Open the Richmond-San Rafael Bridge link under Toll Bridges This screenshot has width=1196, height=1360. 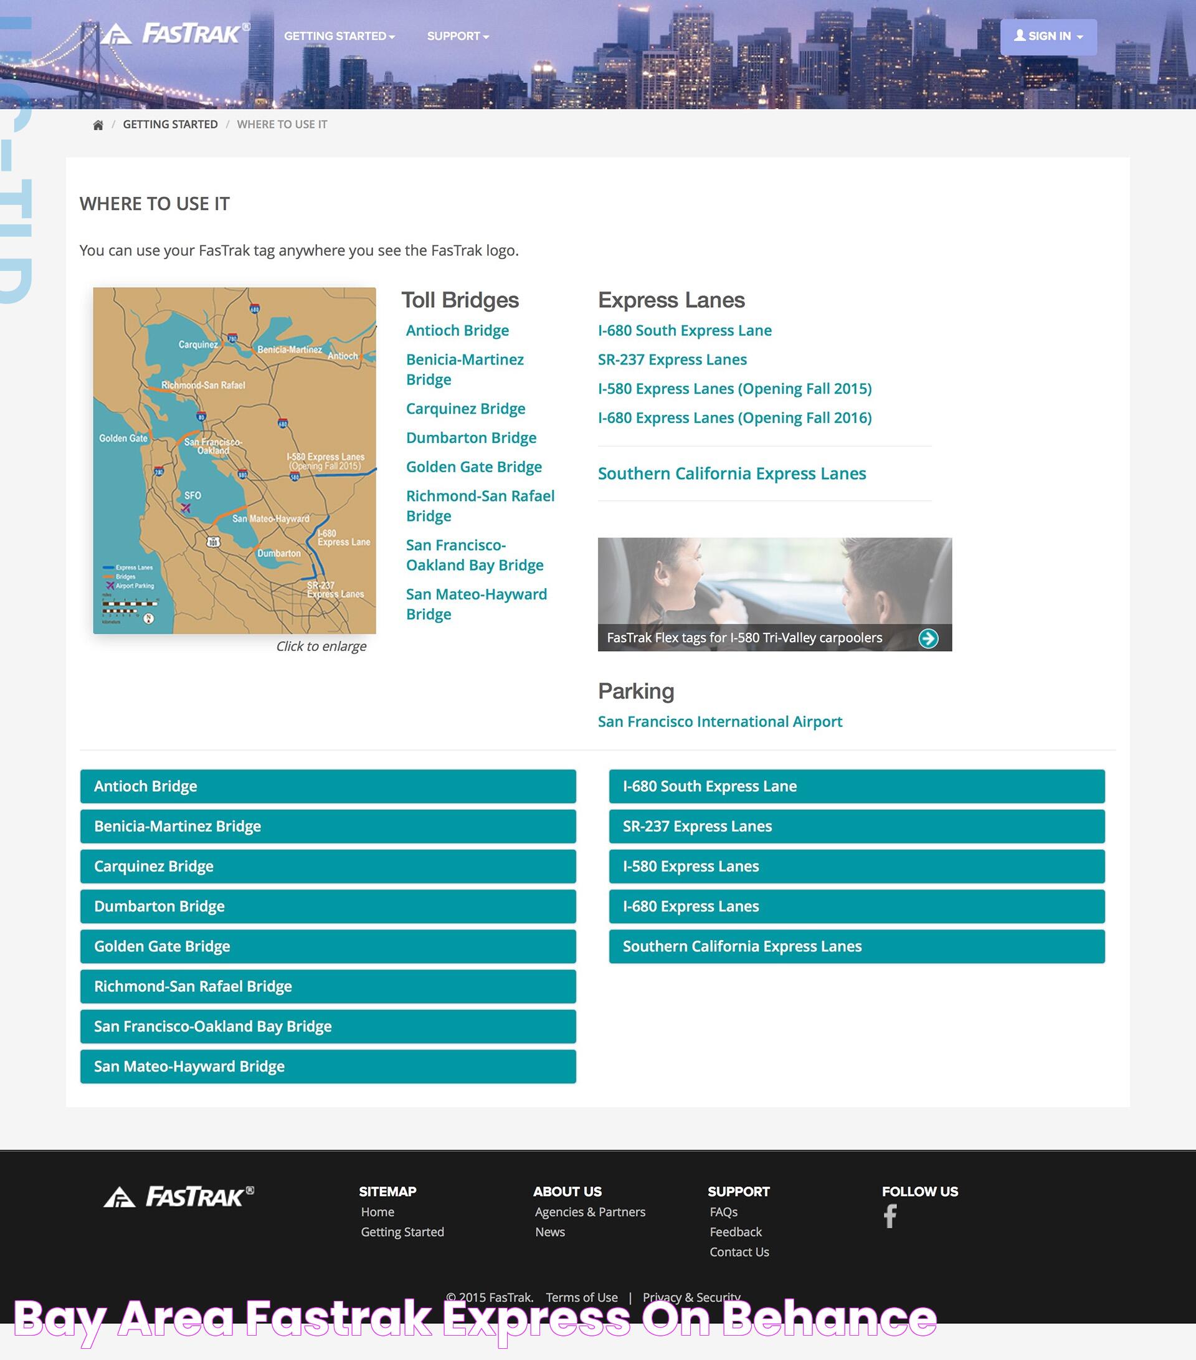(x=480, y=506)
